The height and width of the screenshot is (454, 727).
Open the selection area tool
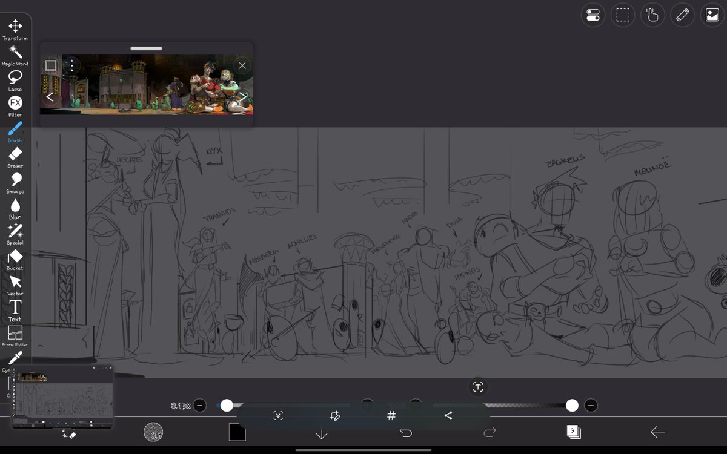pyautogui.click(x=623, y=15)
